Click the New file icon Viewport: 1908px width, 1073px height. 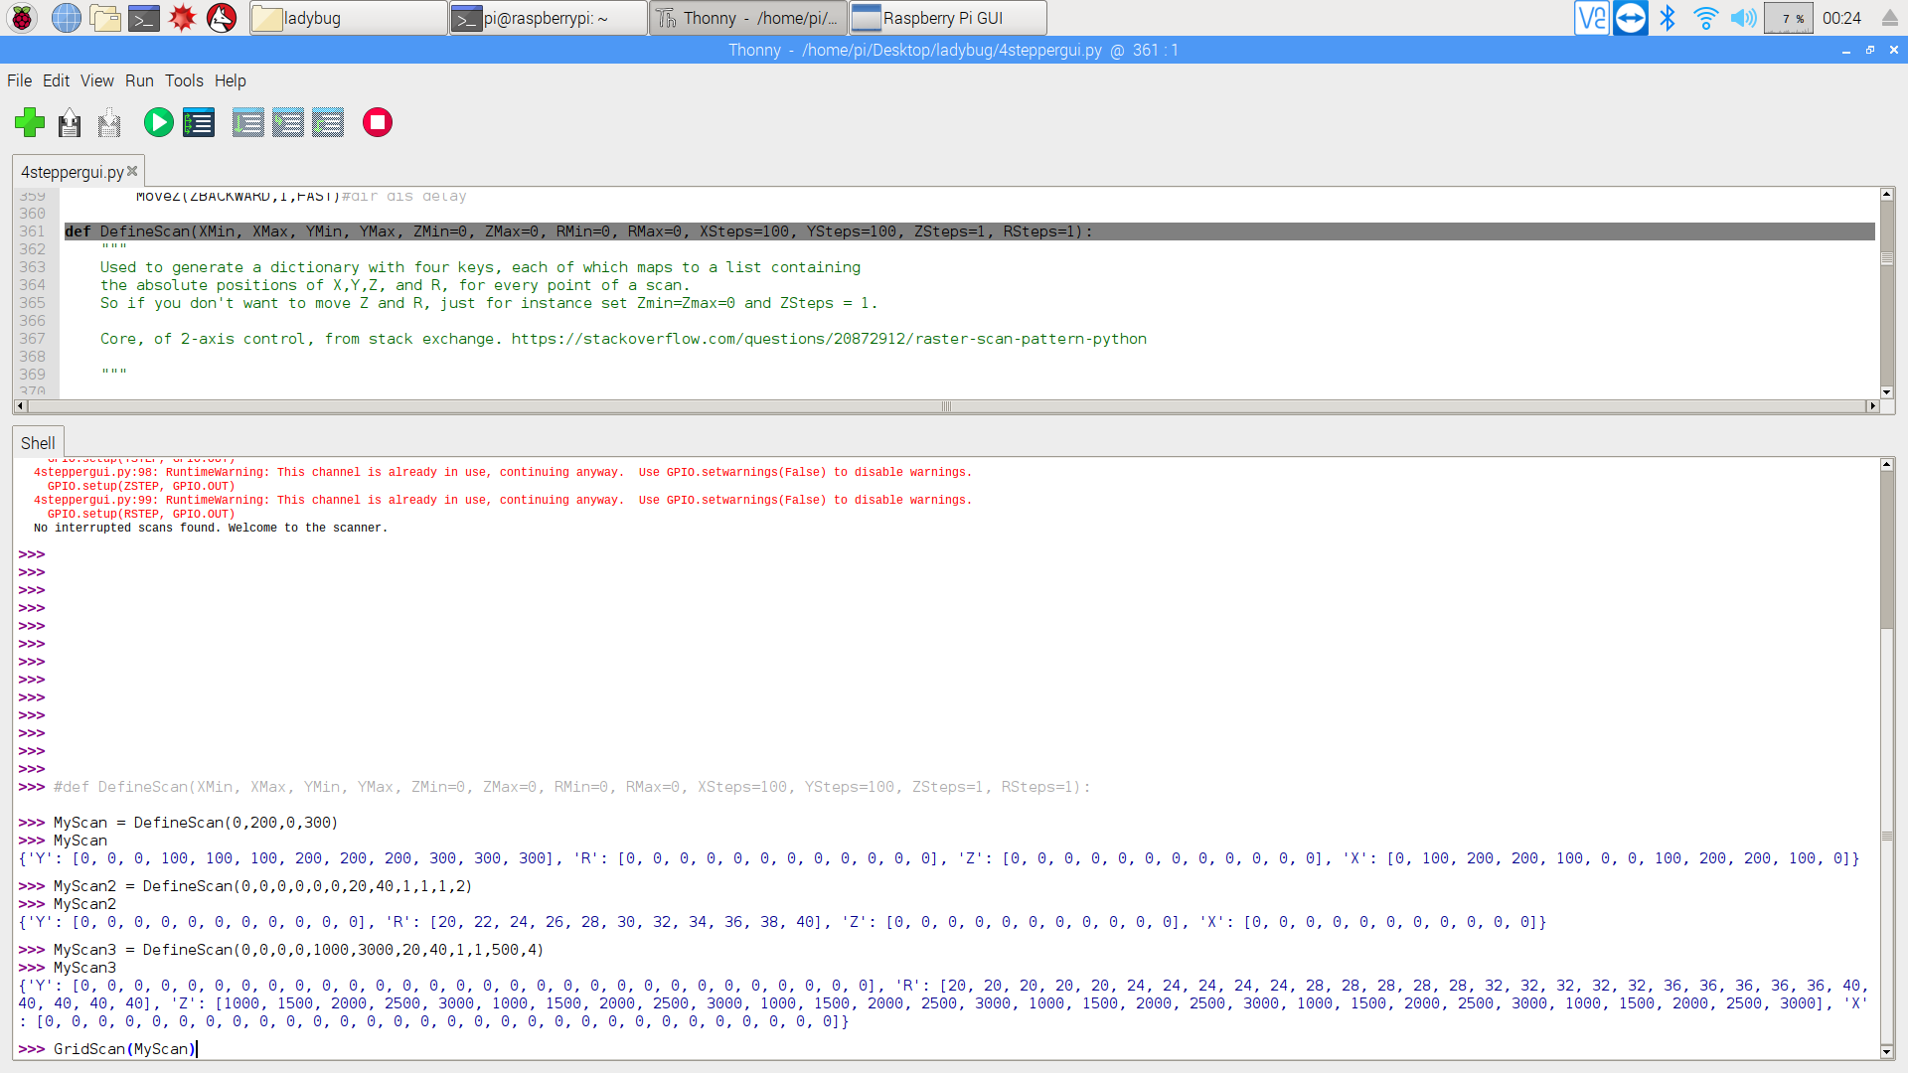(29, 122)
